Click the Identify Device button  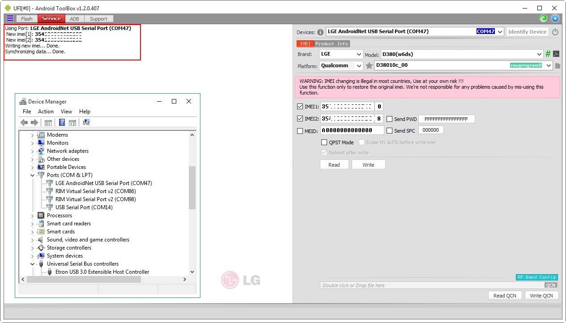[528, 32]
